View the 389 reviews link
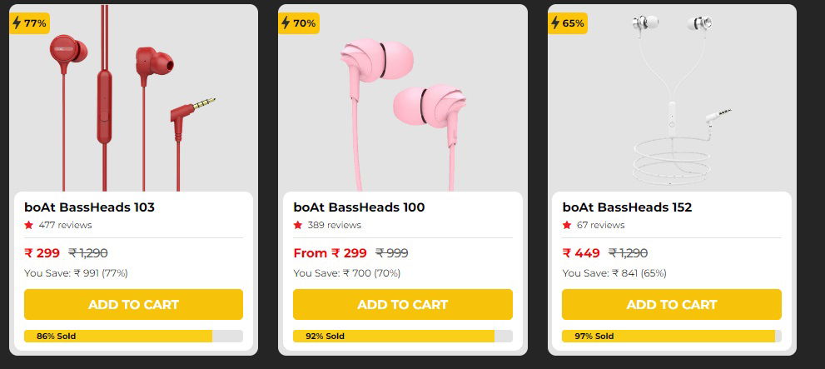The width and height of the screenshot is (825, 369). tap(334, 225)
